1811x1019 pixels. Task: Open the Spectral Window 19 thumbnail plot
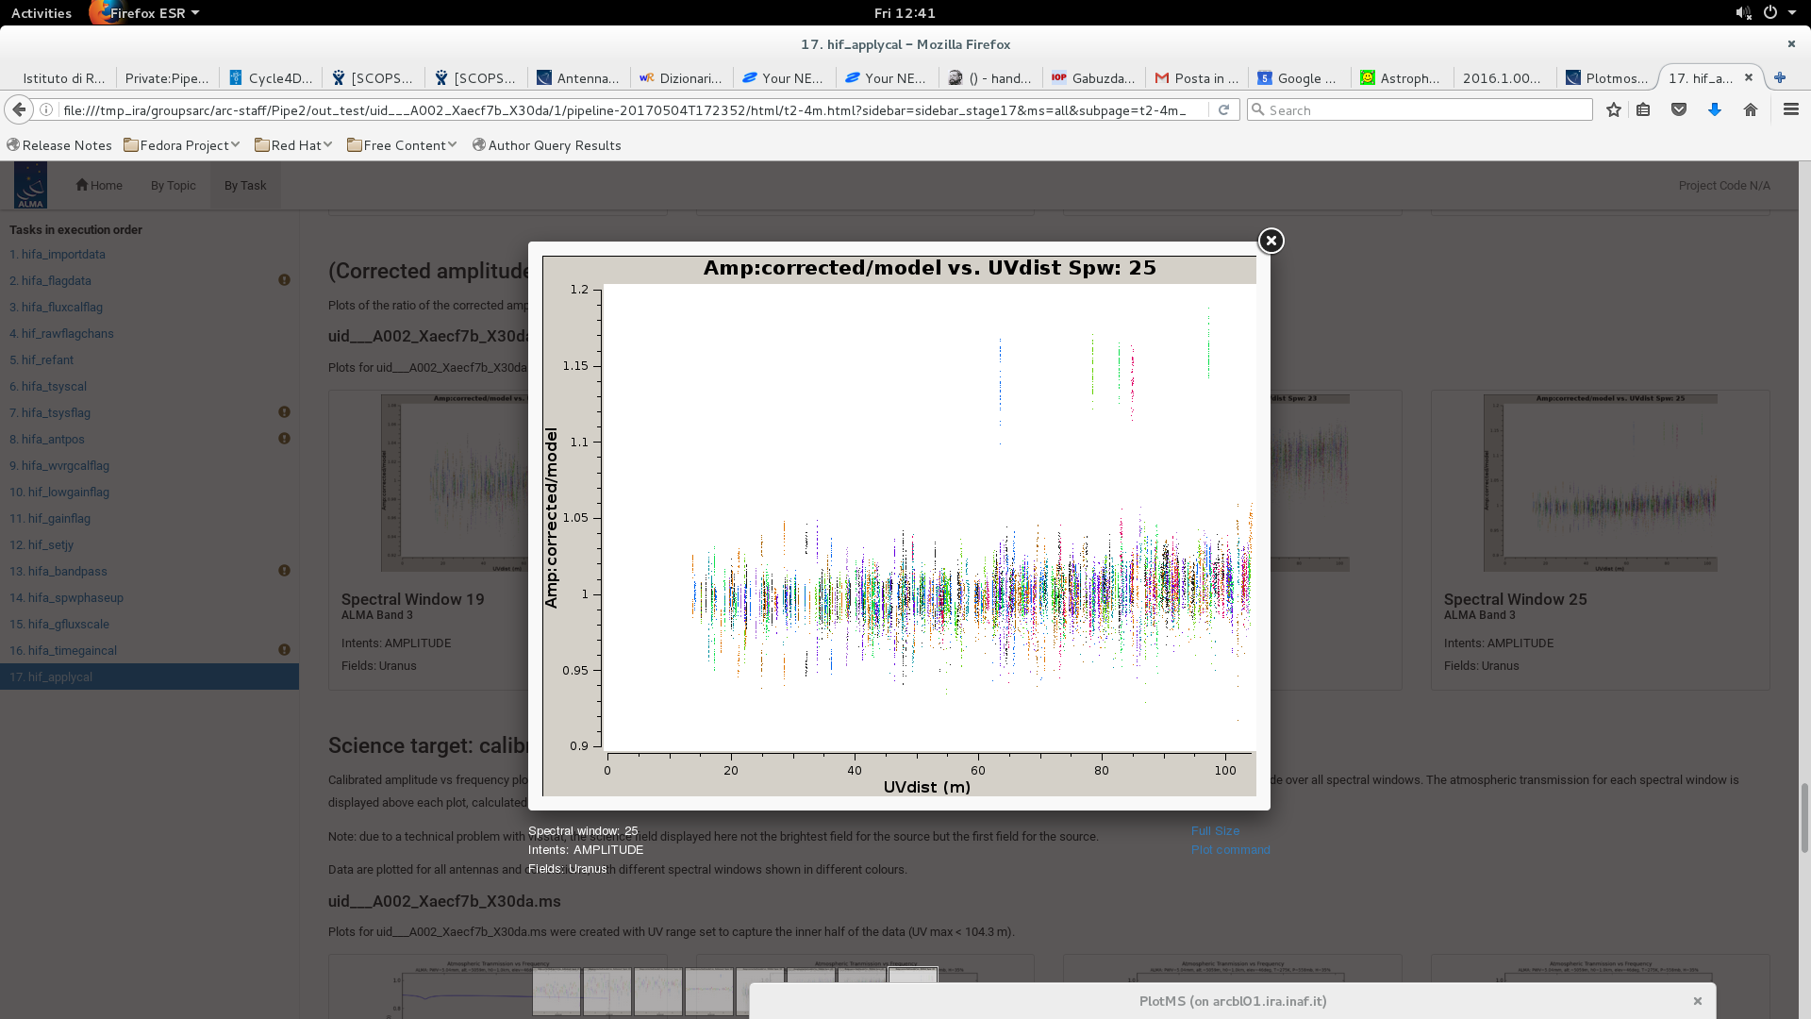[454, 482]
